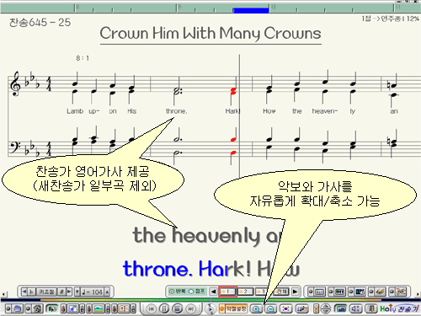Screen dimensions: 421x316
Task: Click the round up/down dial near volume
Action: 326,308
